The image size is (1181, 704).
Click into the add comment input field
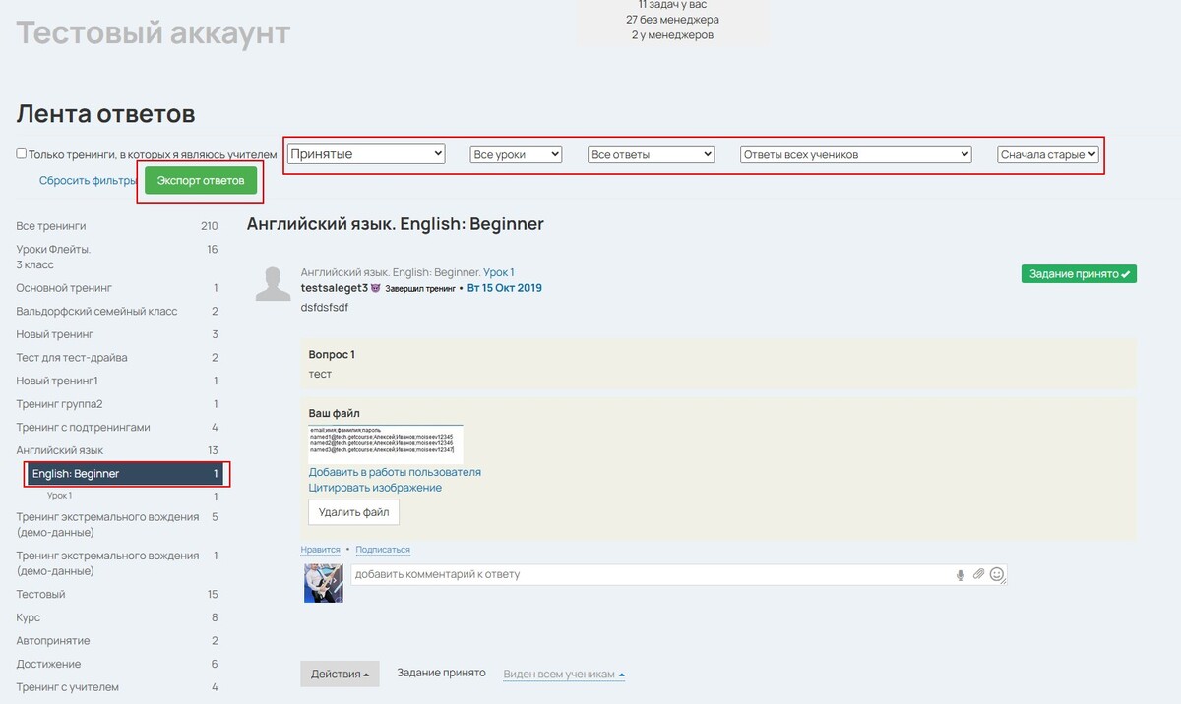650,574
